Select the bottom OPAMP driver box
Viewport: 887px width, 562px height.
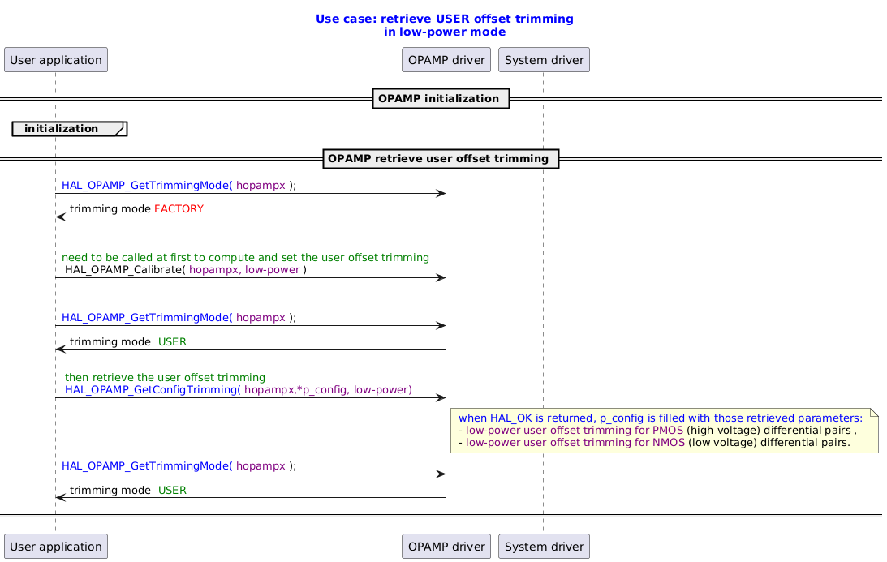[x=446, y=546]
